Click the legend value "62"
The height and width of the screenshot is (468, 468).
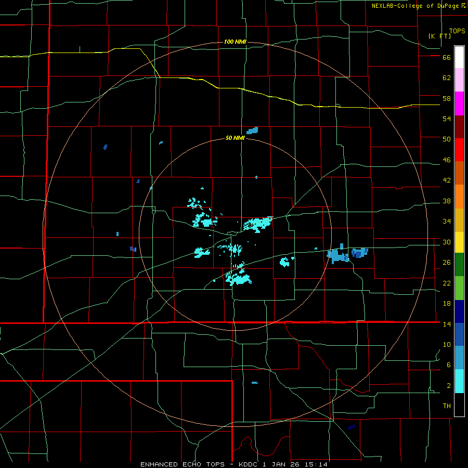447,78
